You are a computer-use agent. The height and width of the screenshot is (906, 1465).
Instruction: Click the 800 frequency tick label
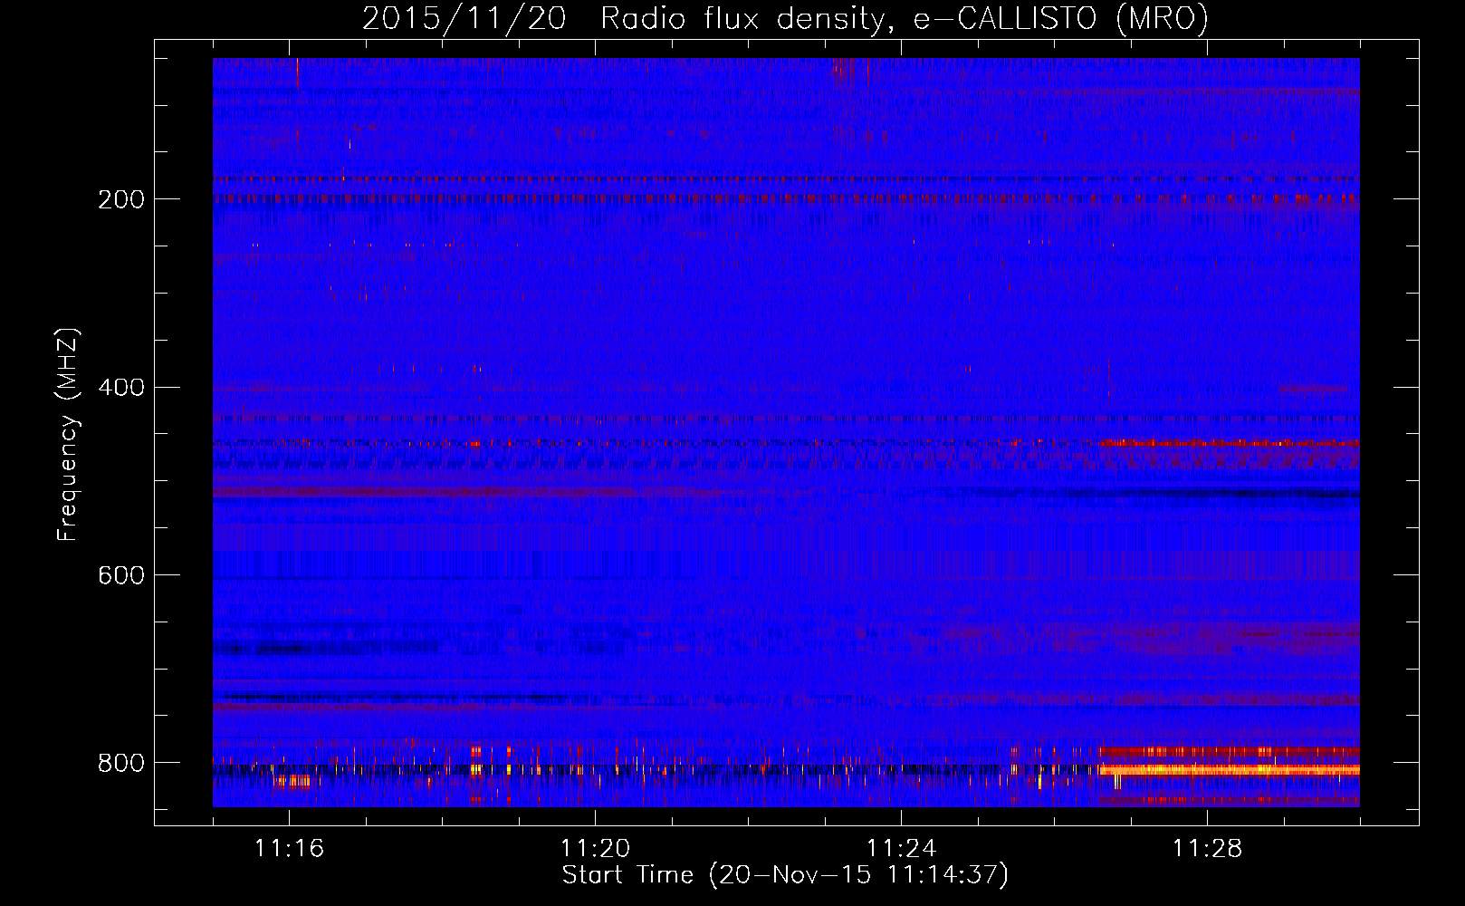click(121, 763)
